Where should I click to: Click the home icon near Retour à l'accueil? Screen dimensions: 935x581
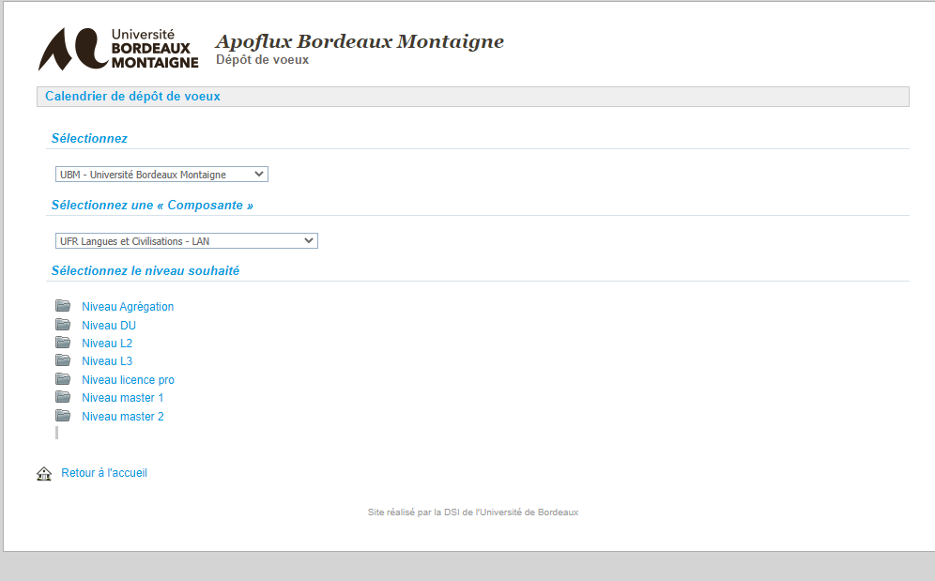click(44, 474)
